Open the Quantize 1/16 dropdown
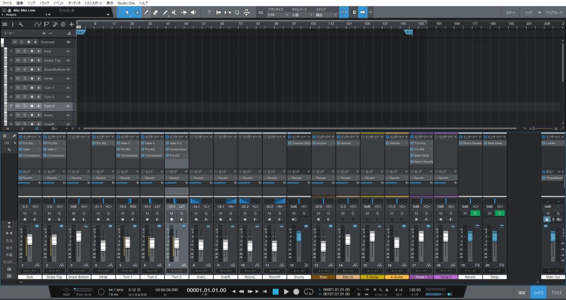566x300 pixels. pos(276,15)
